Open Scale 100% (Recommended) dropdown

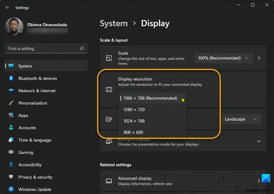[x=223, y=58]
